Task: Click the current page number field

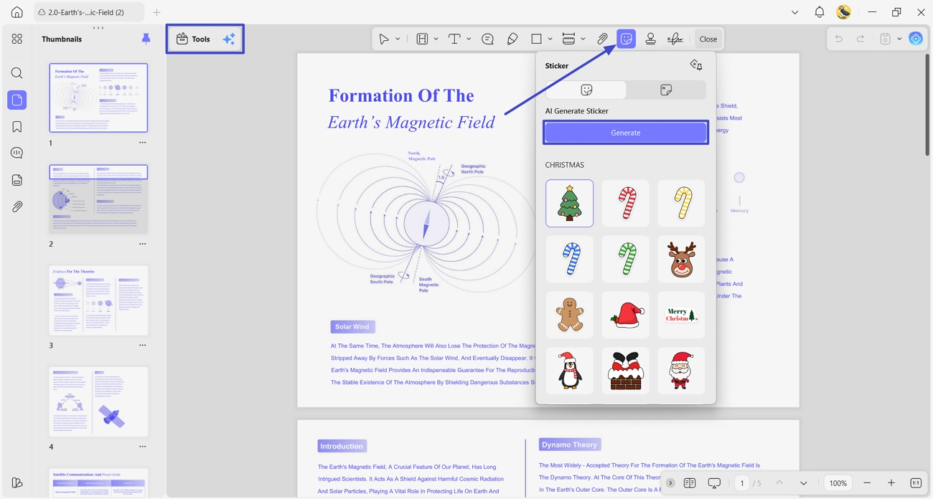Action: 742,483
